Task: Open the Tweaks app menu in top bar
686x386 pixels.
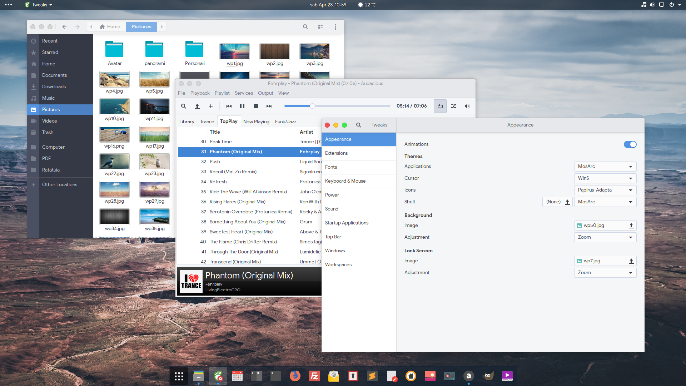Action: pyautogui.click(x=39, y=5)
